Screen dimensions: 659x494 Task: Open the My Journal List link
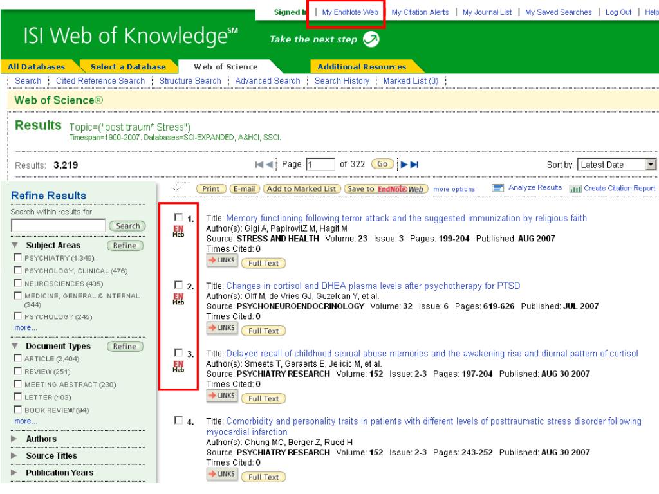[x=487, y=13]
